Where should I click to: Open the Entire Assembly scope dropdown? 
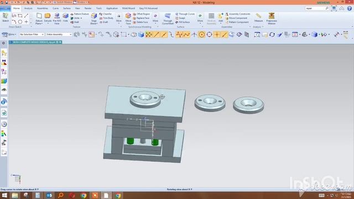point(59,34)
